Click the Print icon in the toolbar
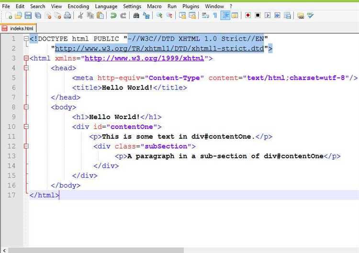This screenshot has width=359, height=253. [x=67, y=16]
